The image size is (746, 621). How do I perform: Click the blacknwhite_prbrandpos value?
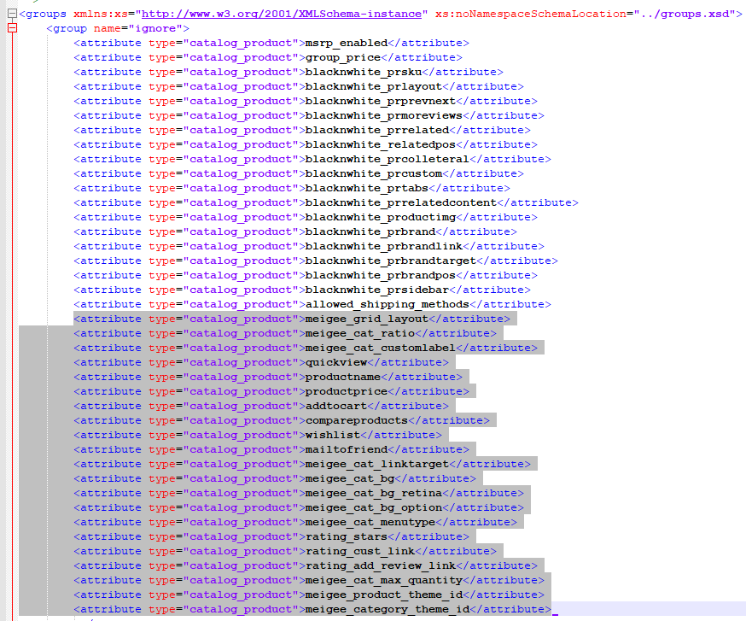(x=381, y=275)
